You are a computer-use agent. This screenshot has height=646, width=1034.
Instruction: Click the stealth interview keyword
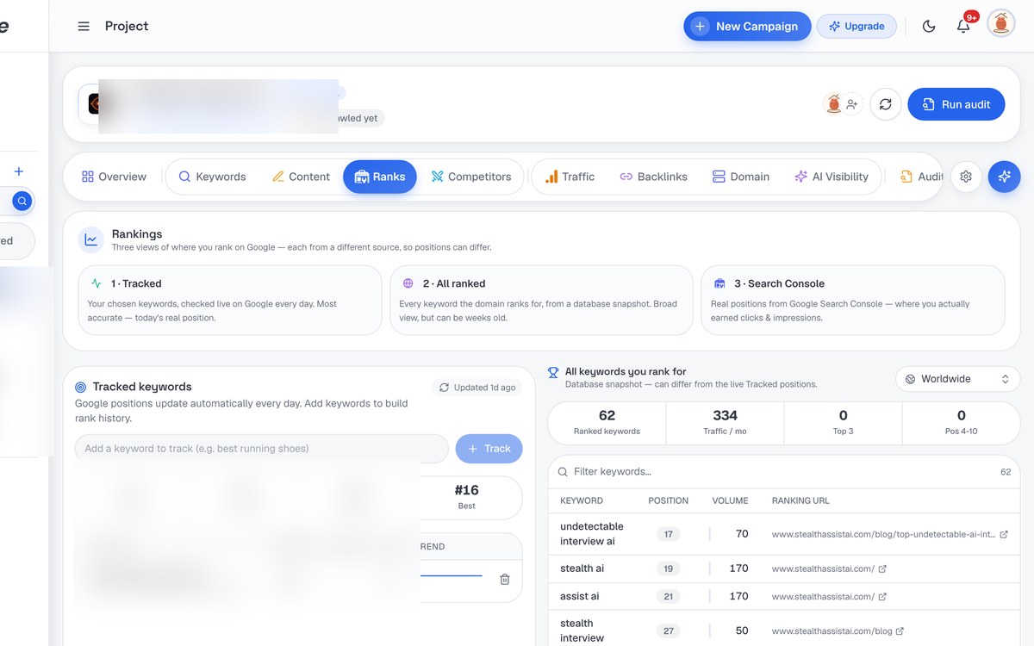[582, 630]
